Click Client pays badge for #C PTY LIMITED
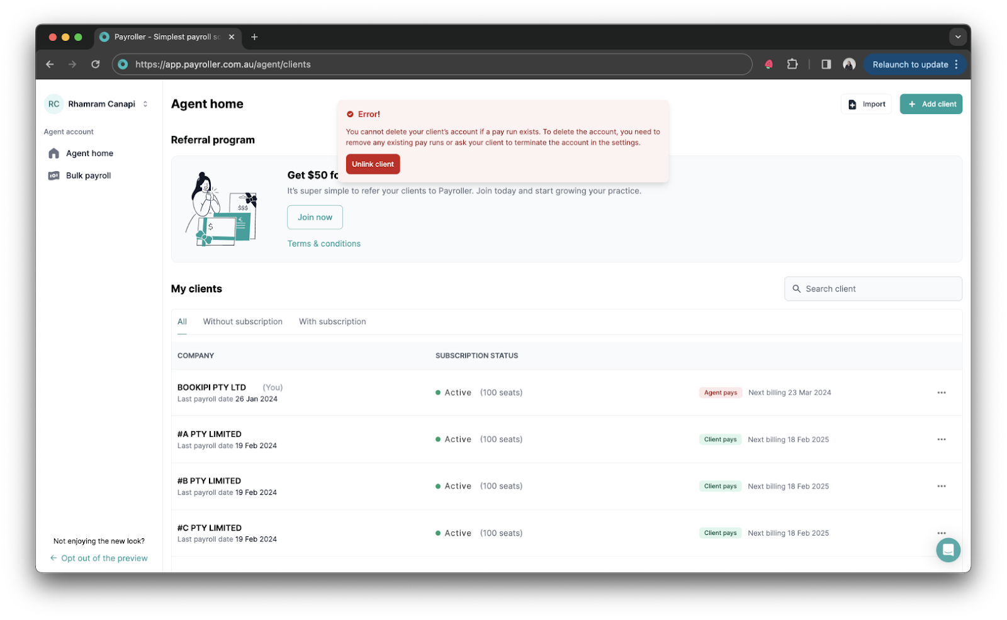The width and height of the screenshot is (1007, 620). click(720, 533)
